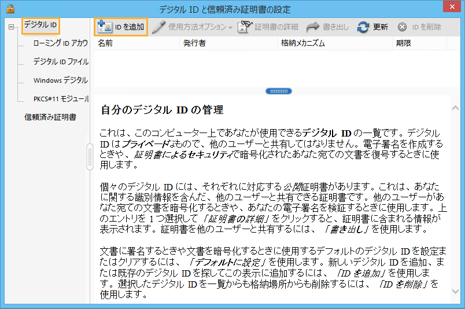Click the description pane scroll down arrow
465x309 pixels.
click(x=455, y=292)
